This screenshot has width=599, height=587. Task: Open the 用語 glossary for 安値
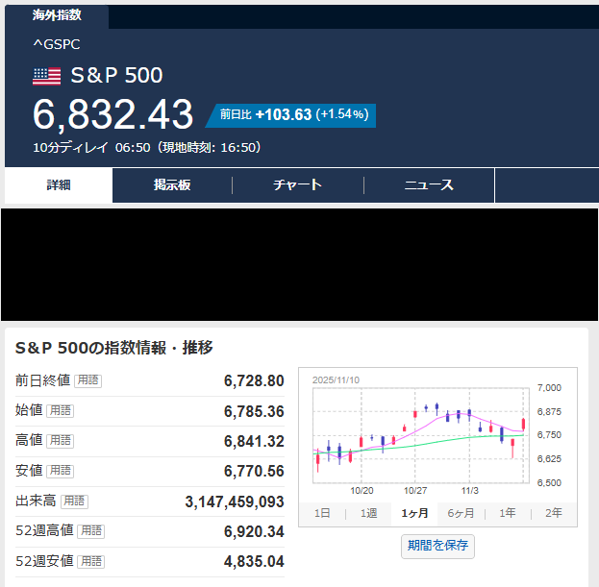[61, 471]
